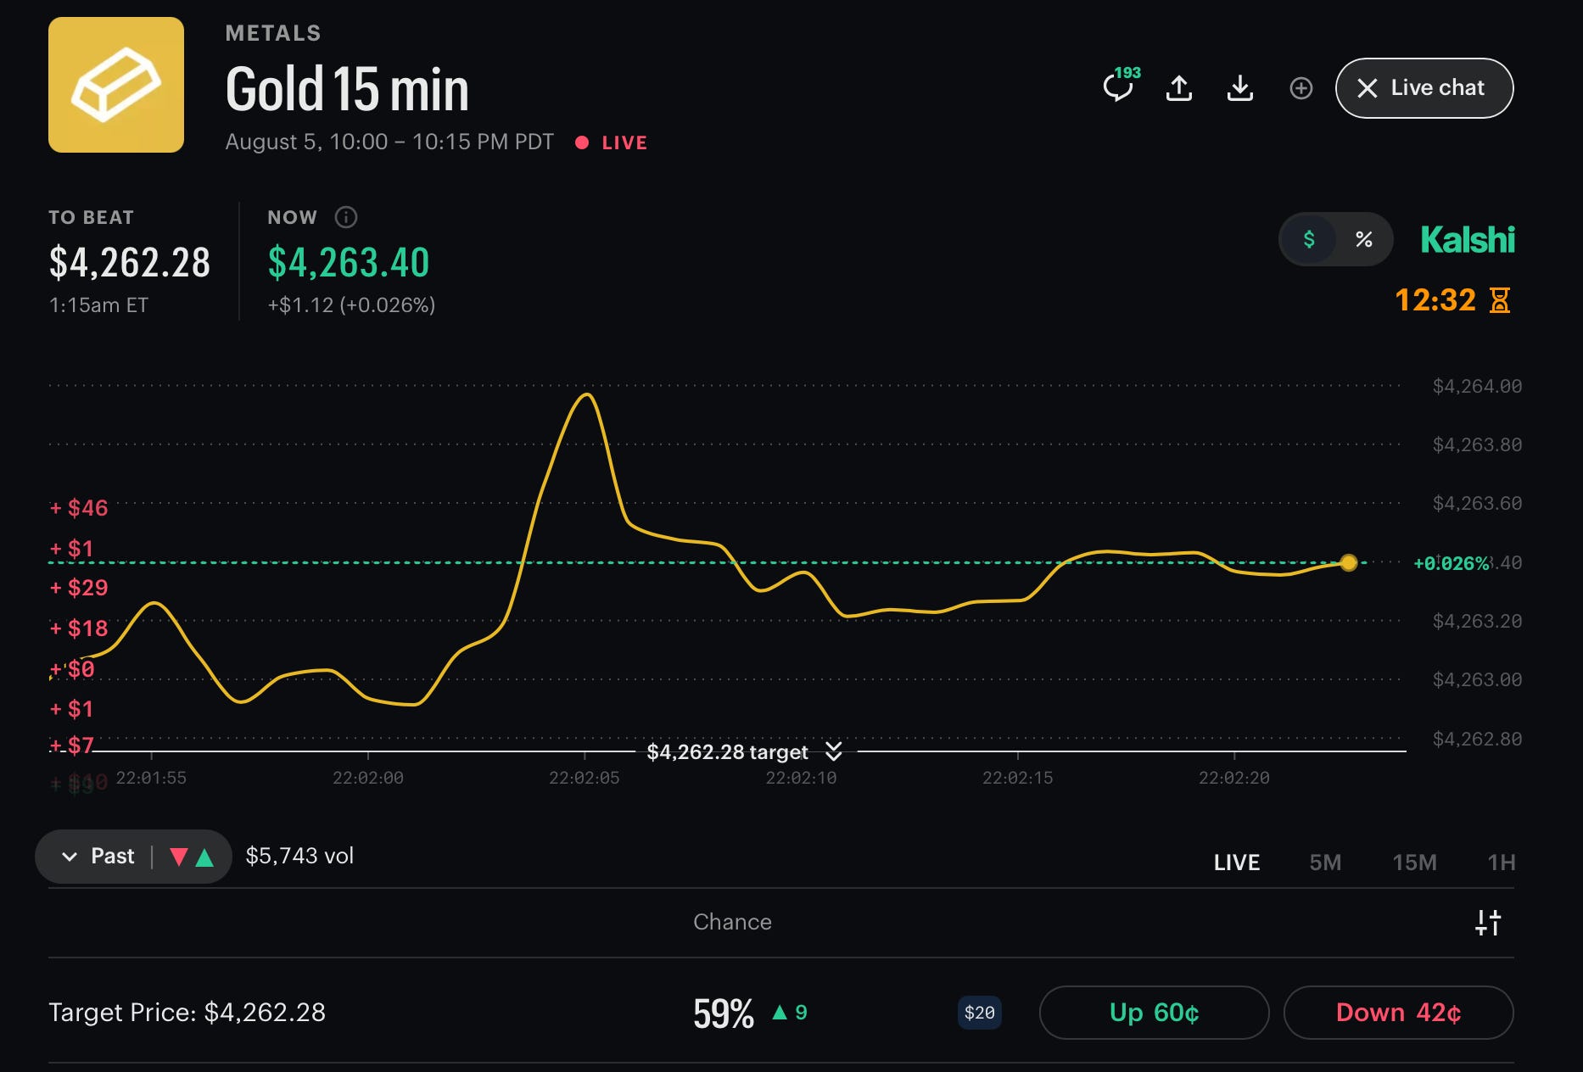Click the circled plus add icon

pyautogui.click(x=1301, y=88)
